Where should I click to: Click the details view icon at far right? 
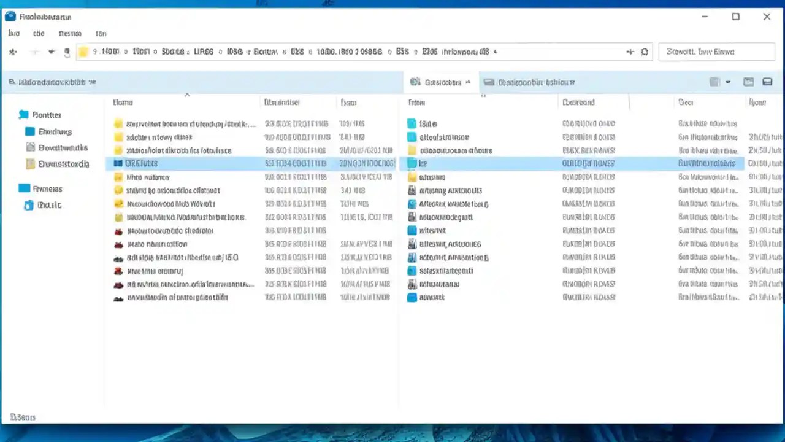pos(767,82)
